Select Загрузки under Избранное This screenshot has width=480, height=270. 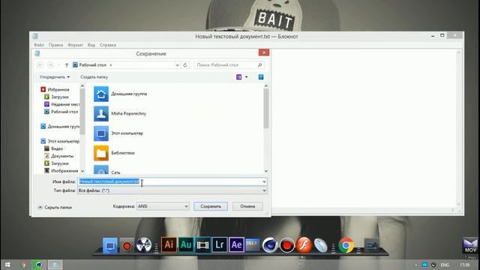56,97
